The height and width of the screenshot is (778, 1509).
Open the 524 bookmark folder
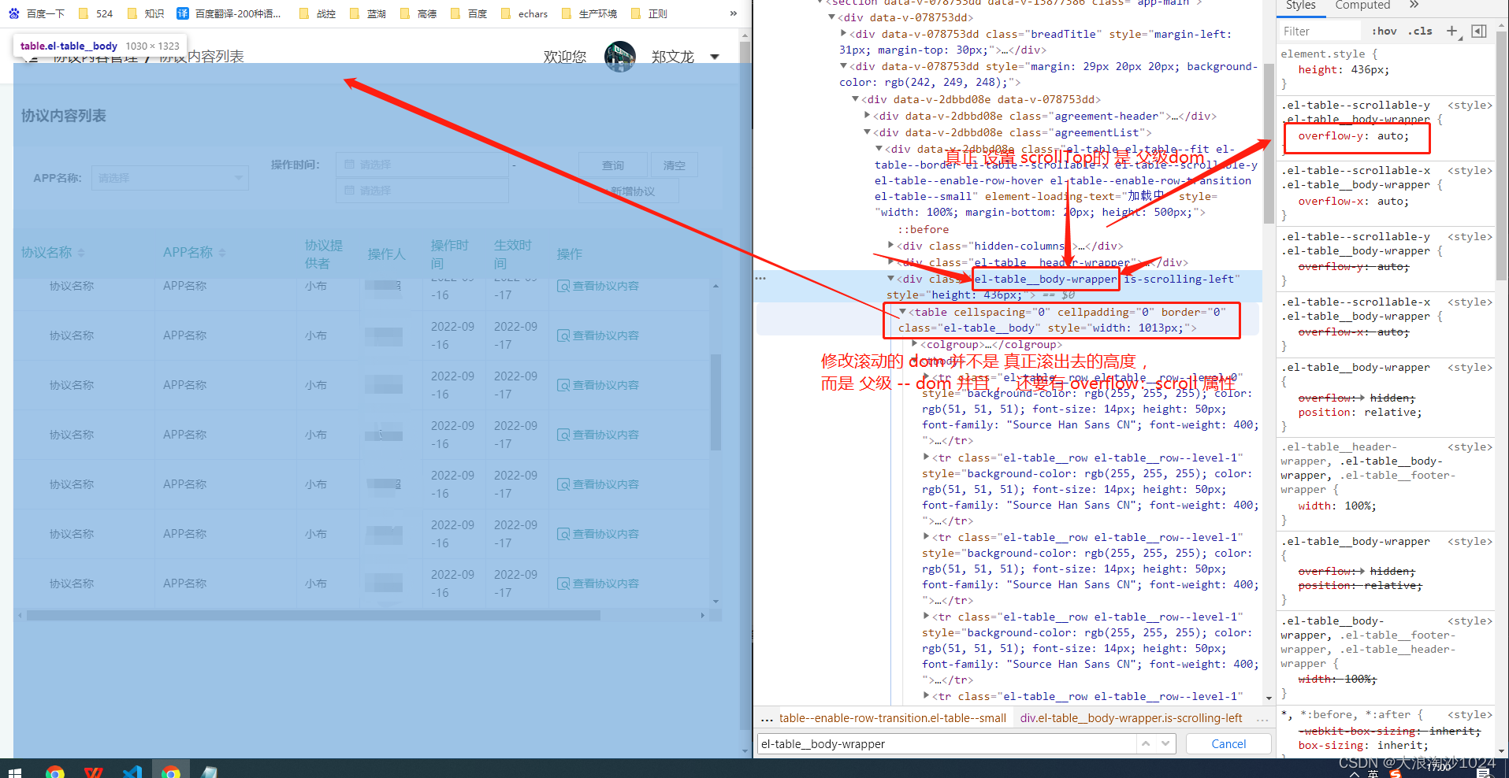click(x=95, y=13)
